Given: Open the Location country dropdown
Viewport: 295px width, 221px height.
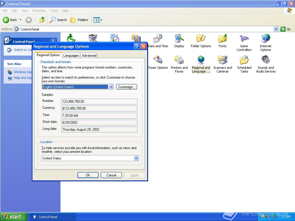Looking at the screenshot, I should pos(136,158).
